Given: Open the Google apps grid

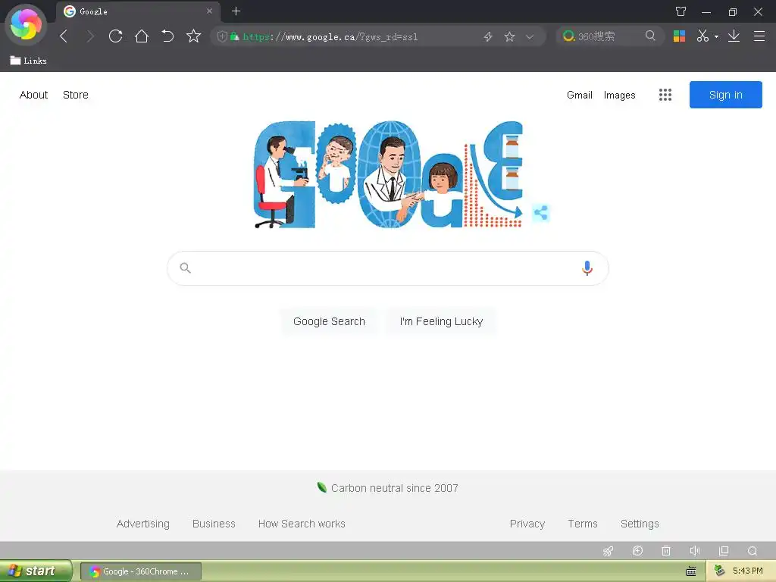Looking at the screenshot, I should tap(665, 95).
